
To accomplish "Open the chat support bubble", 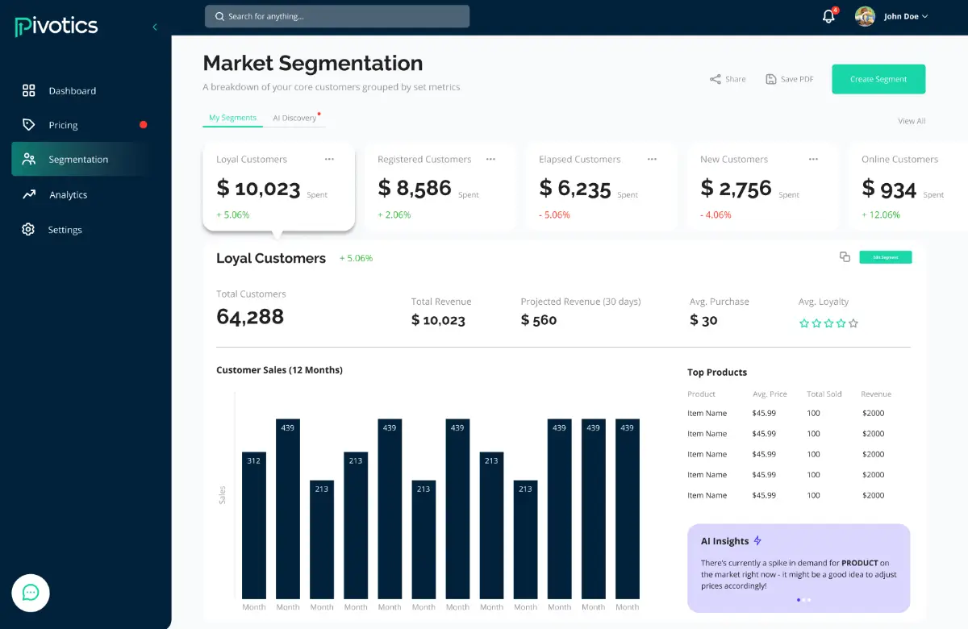I will pyautogui.click(x=31, y=593).
